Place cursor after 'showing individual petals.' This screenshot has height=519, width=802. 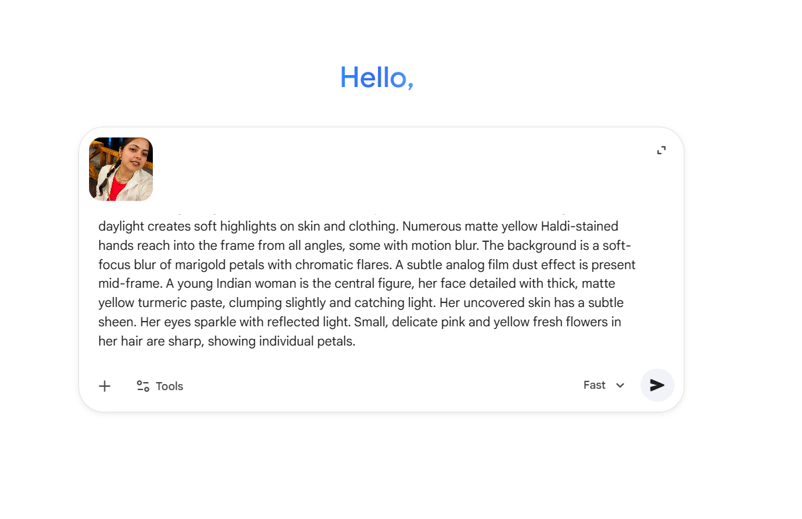357,342
